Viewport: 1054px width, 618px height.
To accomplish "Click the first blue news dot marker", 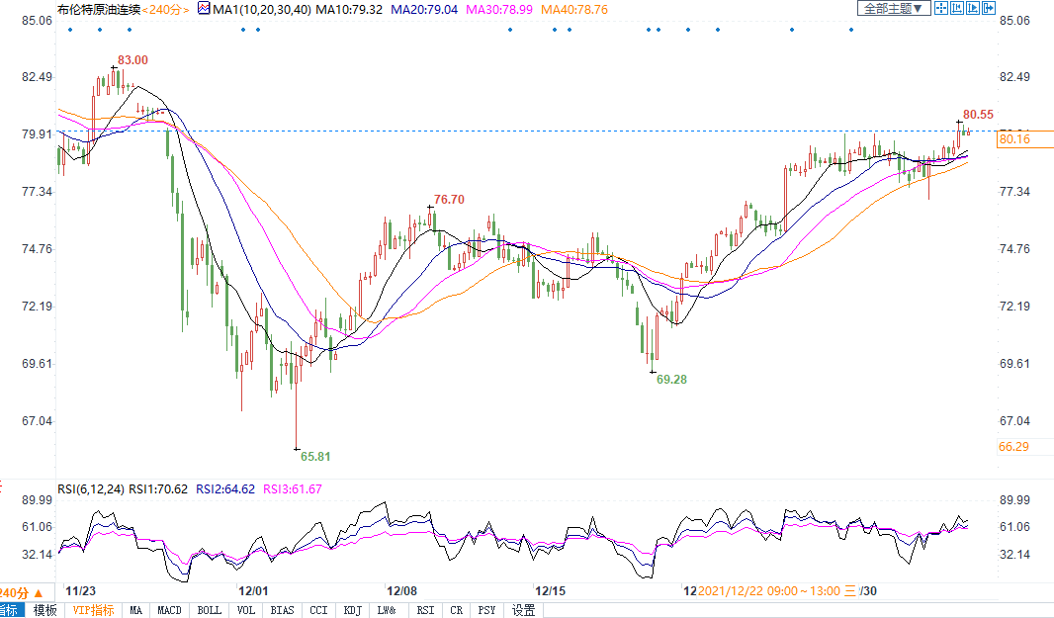I will click(x=69, y=30).
